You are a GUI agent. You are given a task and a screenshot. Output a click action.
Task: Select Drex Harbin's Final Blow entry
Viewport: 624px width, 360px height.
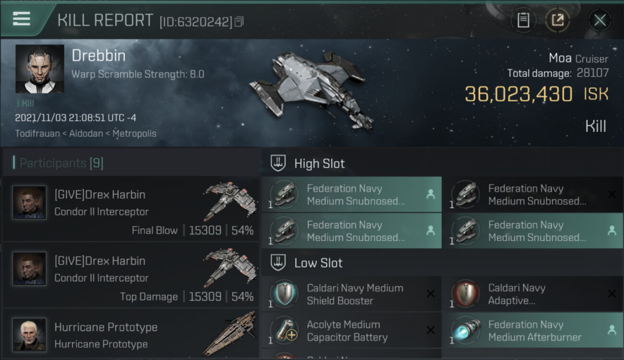(131, 209)
